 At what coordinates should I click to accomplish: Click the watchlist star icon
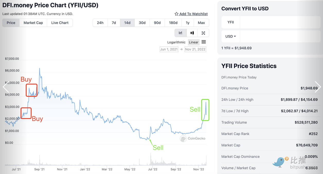pos(176,14)
